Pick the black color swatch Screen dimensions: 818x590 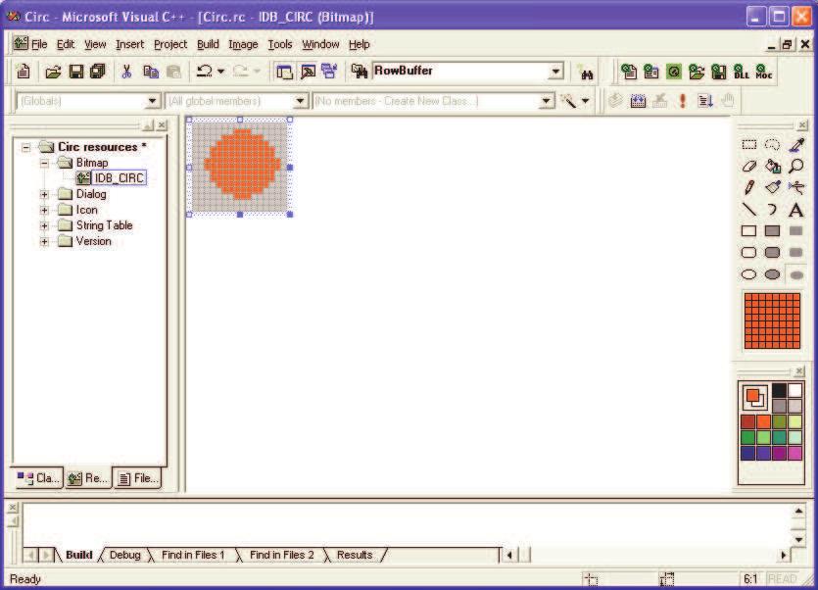coord(779,390)
